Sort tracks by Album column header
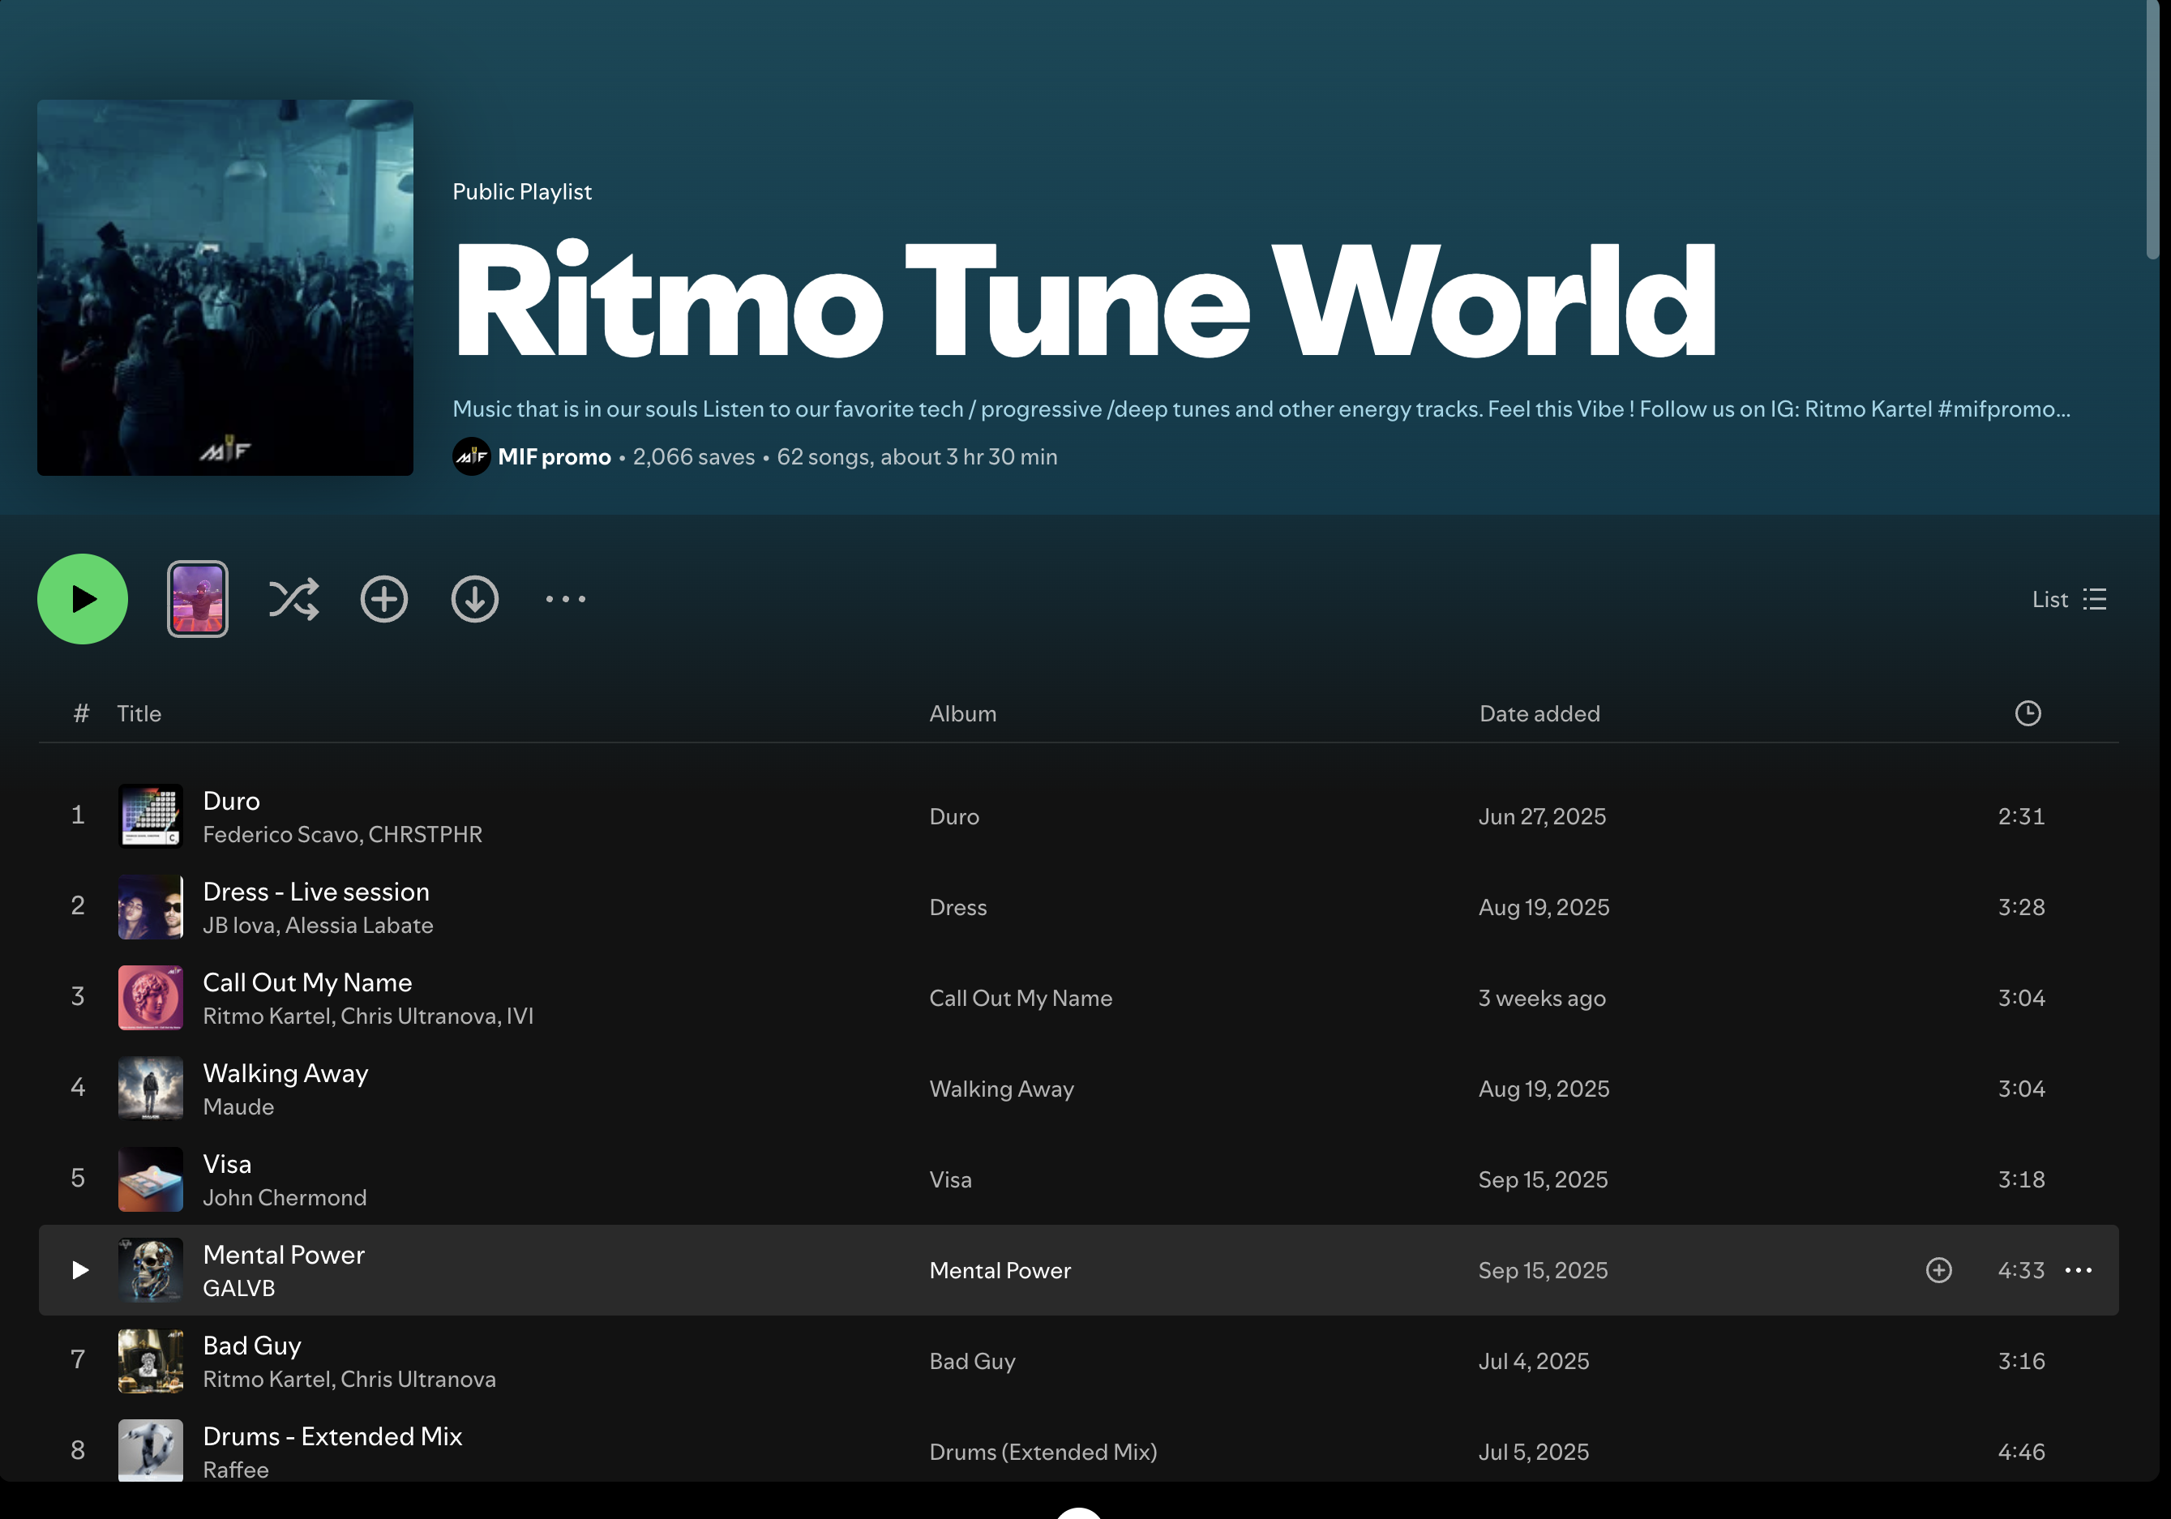Screen dimensions: 2171x1519 [x=962, y=713]
